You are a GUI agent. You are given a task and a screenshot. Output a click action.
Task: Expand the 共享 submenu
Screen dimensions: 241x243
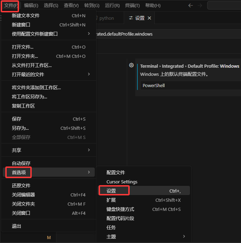click(49, 150)
